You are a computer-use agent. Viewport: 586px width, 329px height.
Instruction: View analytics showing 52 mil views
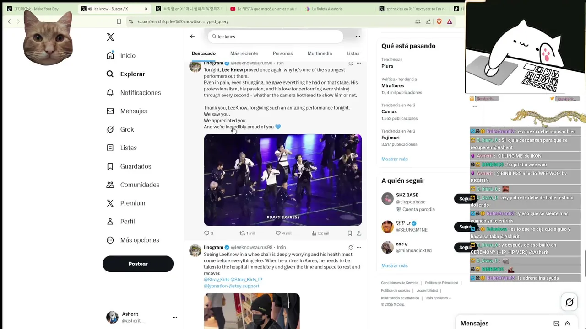pyautogui.click(x=320, y=233)
